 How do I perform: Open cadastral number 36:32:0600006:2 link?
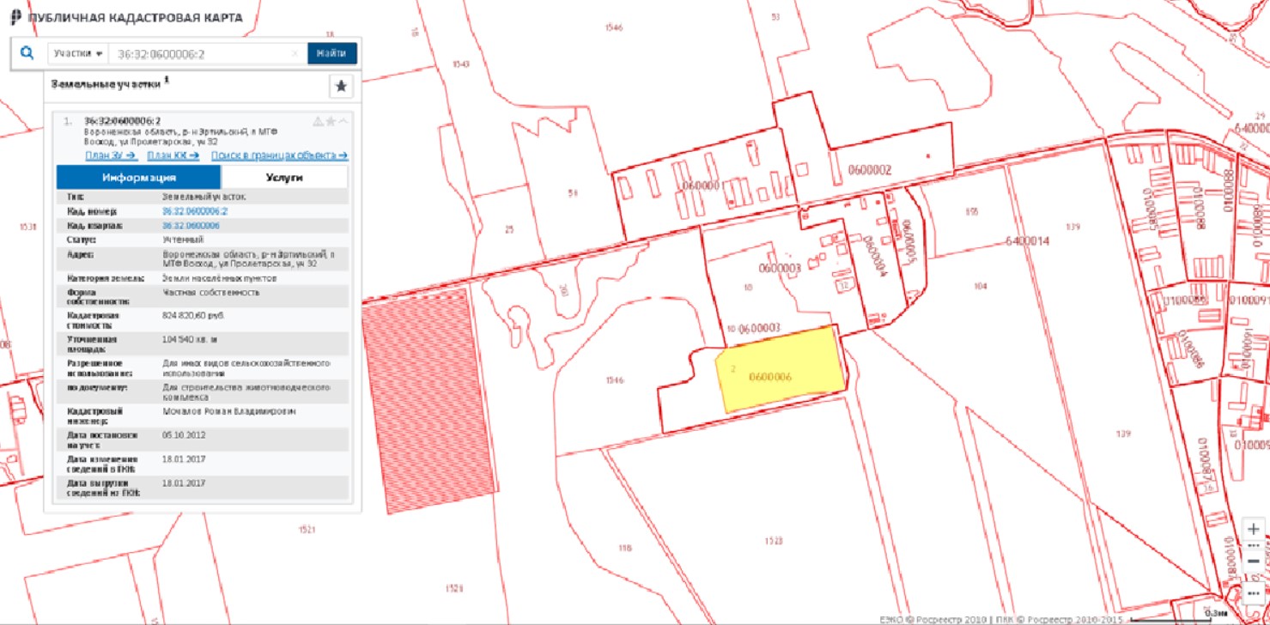[195, 211]
